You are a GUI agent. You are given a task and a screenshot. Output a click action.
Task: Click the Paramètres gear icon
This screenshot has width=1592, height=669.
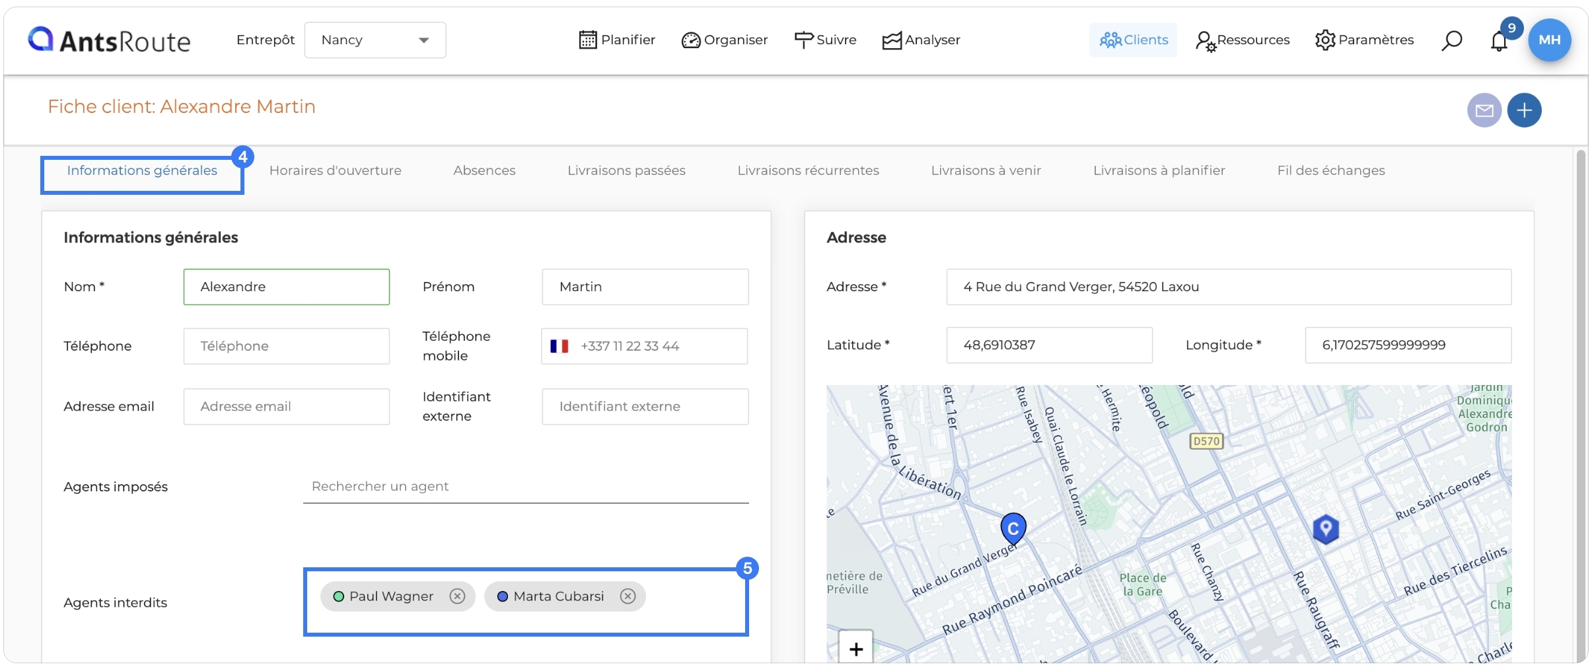(1324, 40)
